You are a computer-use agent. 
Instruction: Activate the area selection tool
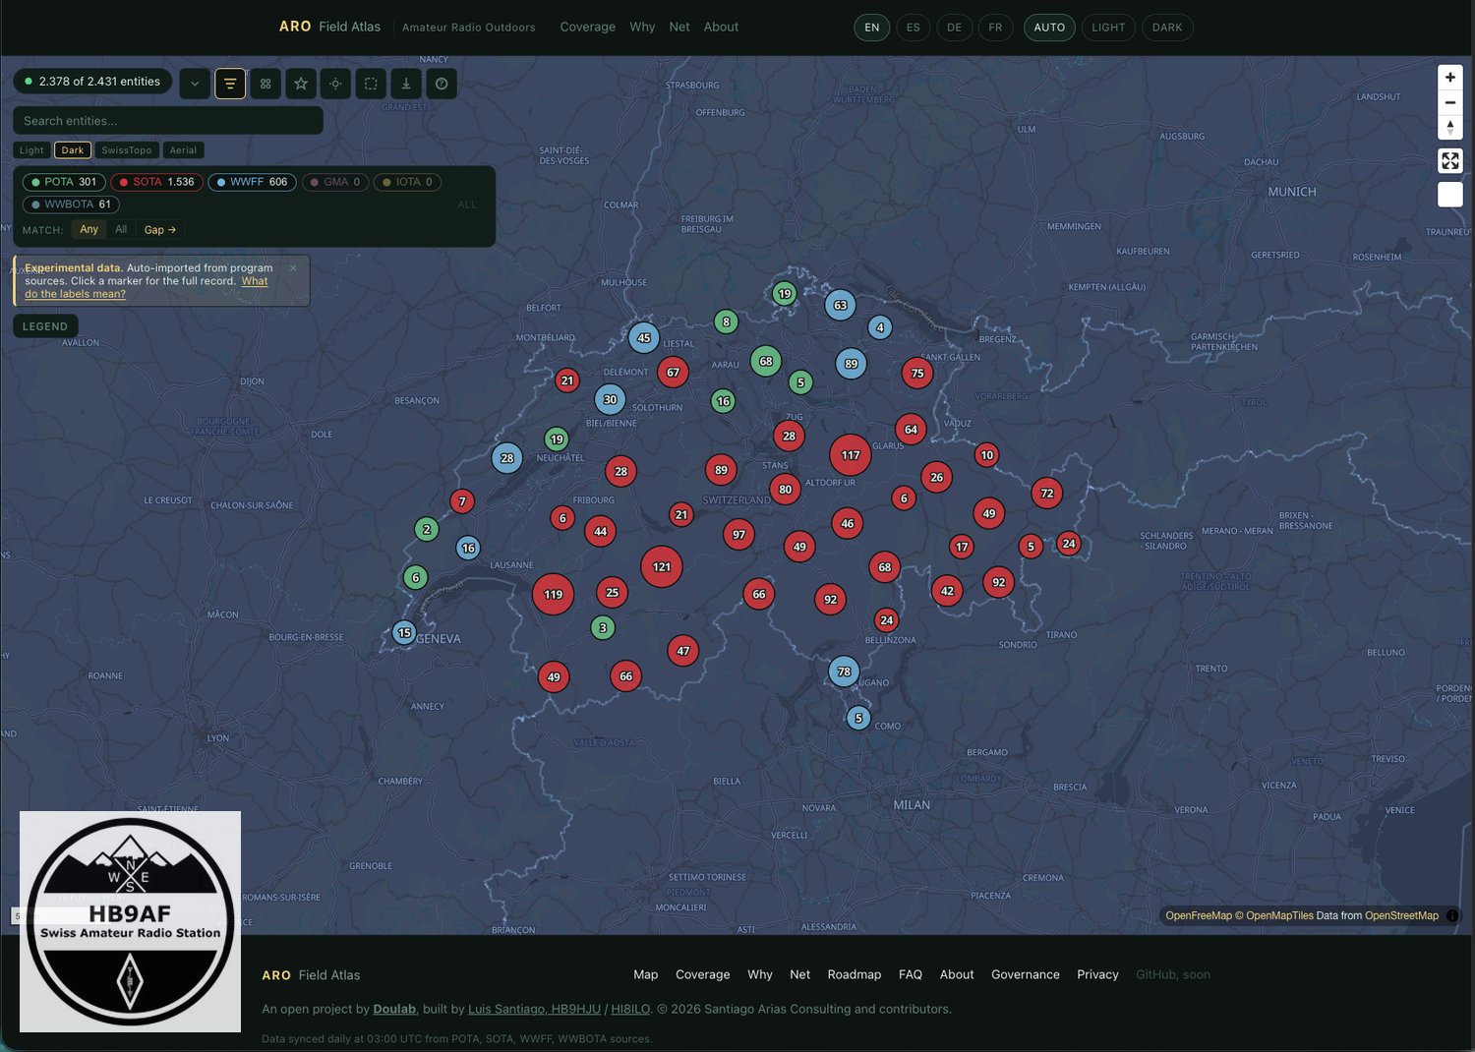click(371, 84)
